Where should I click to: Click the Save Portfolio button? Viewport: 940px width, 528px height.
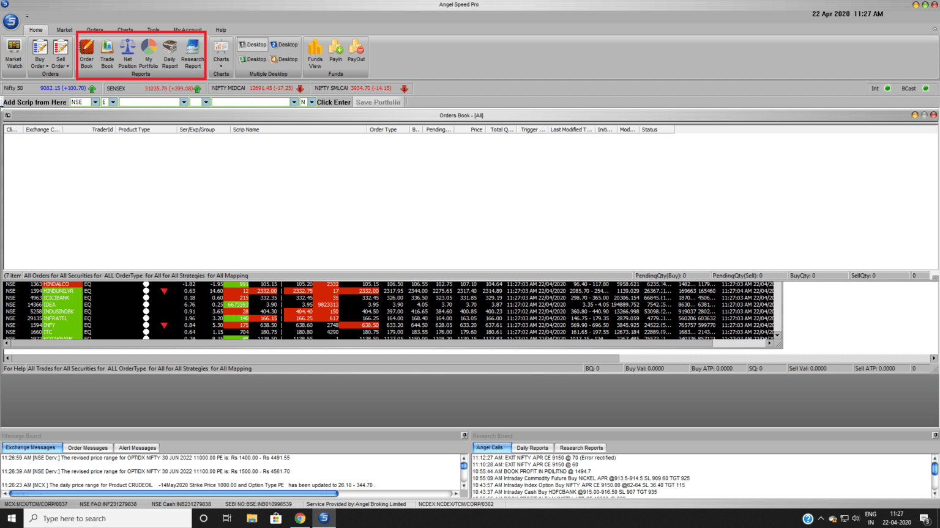pyautogui.click(x=378, y=102)
